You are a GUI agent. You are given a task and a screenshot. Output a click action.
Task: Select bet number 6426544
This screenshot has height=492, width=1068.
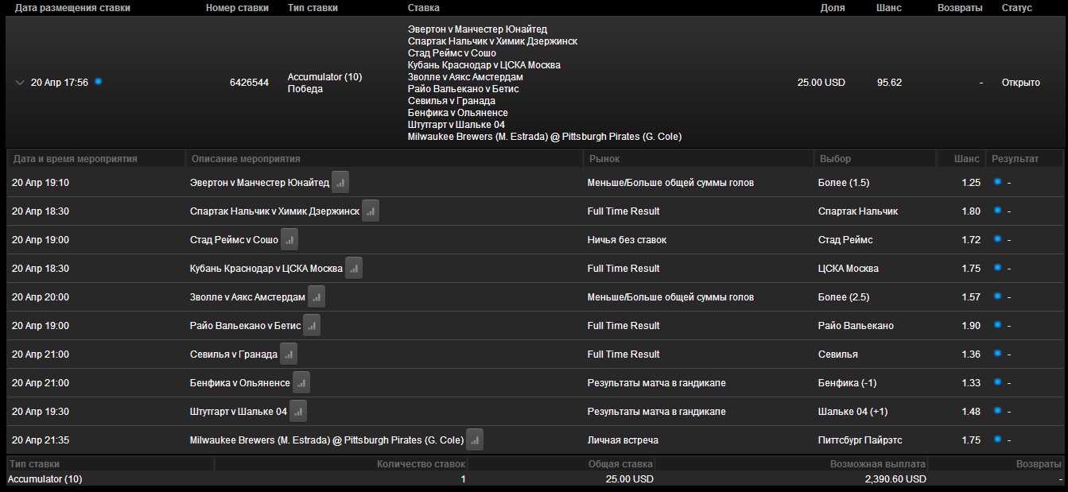pyautogui.click(x=249, y=83)
